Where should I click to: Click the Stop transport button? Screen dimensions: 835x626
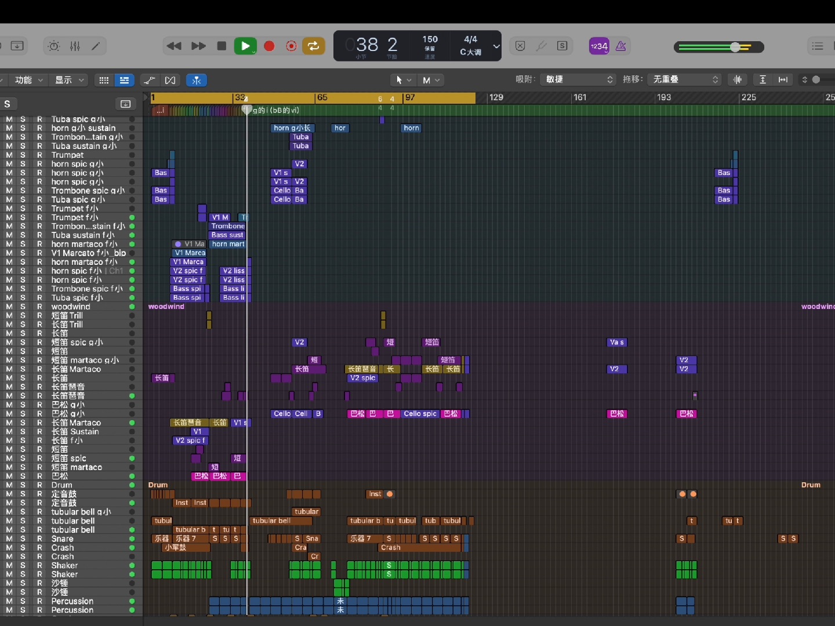point(222,46)
